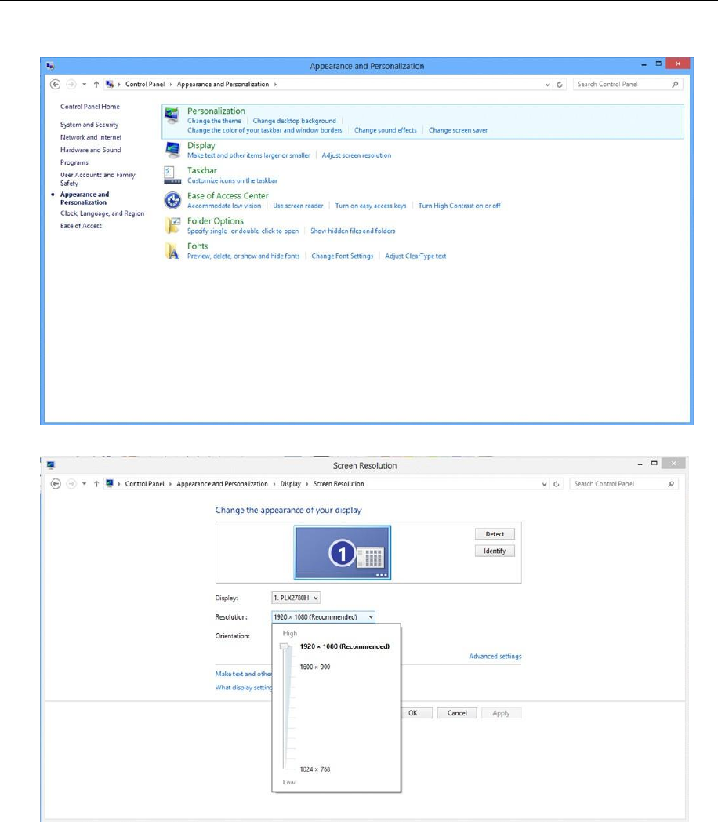The height and width of the screenshot is (822, 718).
Task: Select 1600 × 900 in the resolution list
Action: click(315, 667)
